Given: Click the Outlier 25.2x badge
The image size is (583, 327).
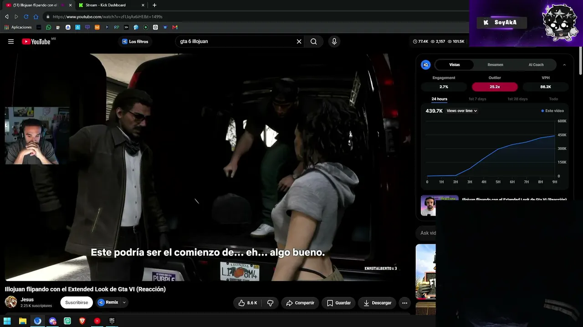Looking at the screenshot, I should (x=495, y=87).
